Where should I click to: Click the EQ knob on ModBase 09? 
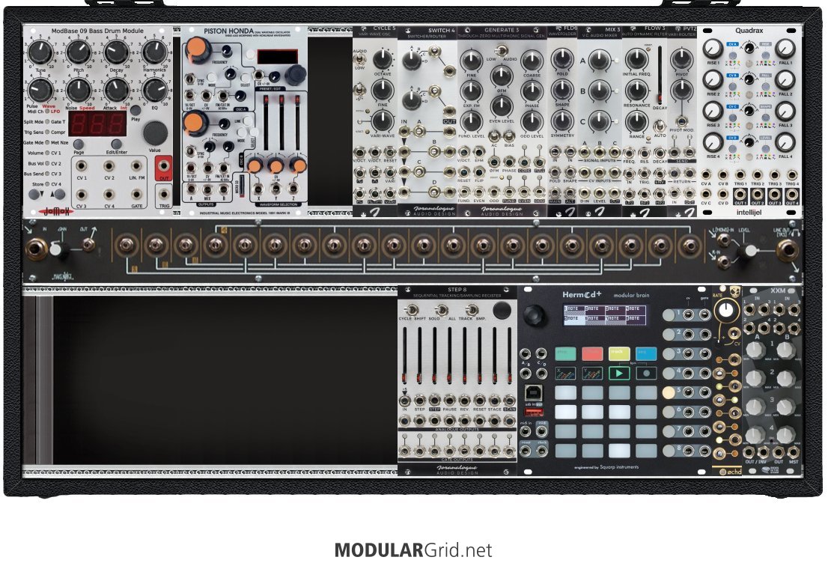click(x=155, y=91)
